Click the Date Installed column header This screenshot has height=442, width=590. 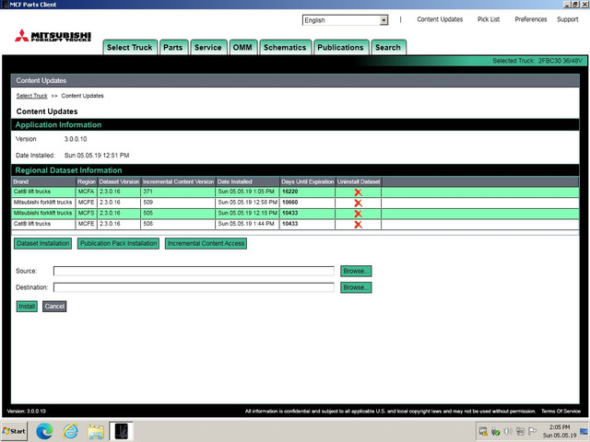[x=248, y=182]
